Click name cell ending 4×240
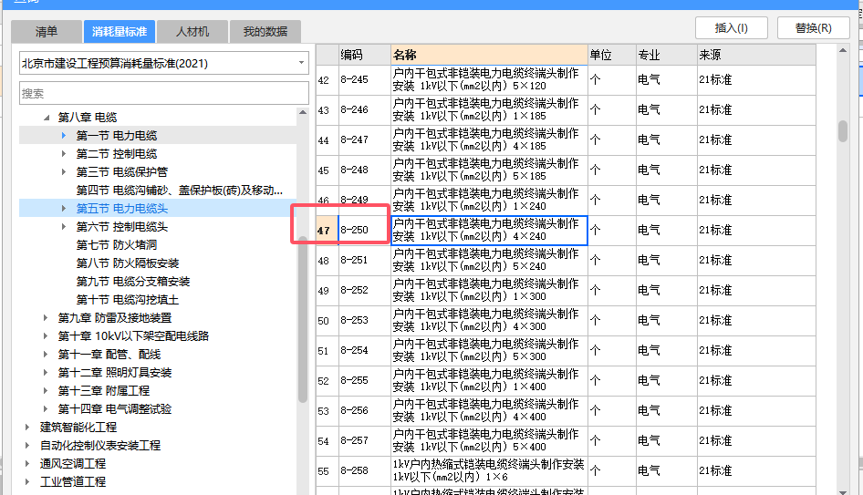Image resolution: width=863 pixels, height=495 pixels. point(489,230)
